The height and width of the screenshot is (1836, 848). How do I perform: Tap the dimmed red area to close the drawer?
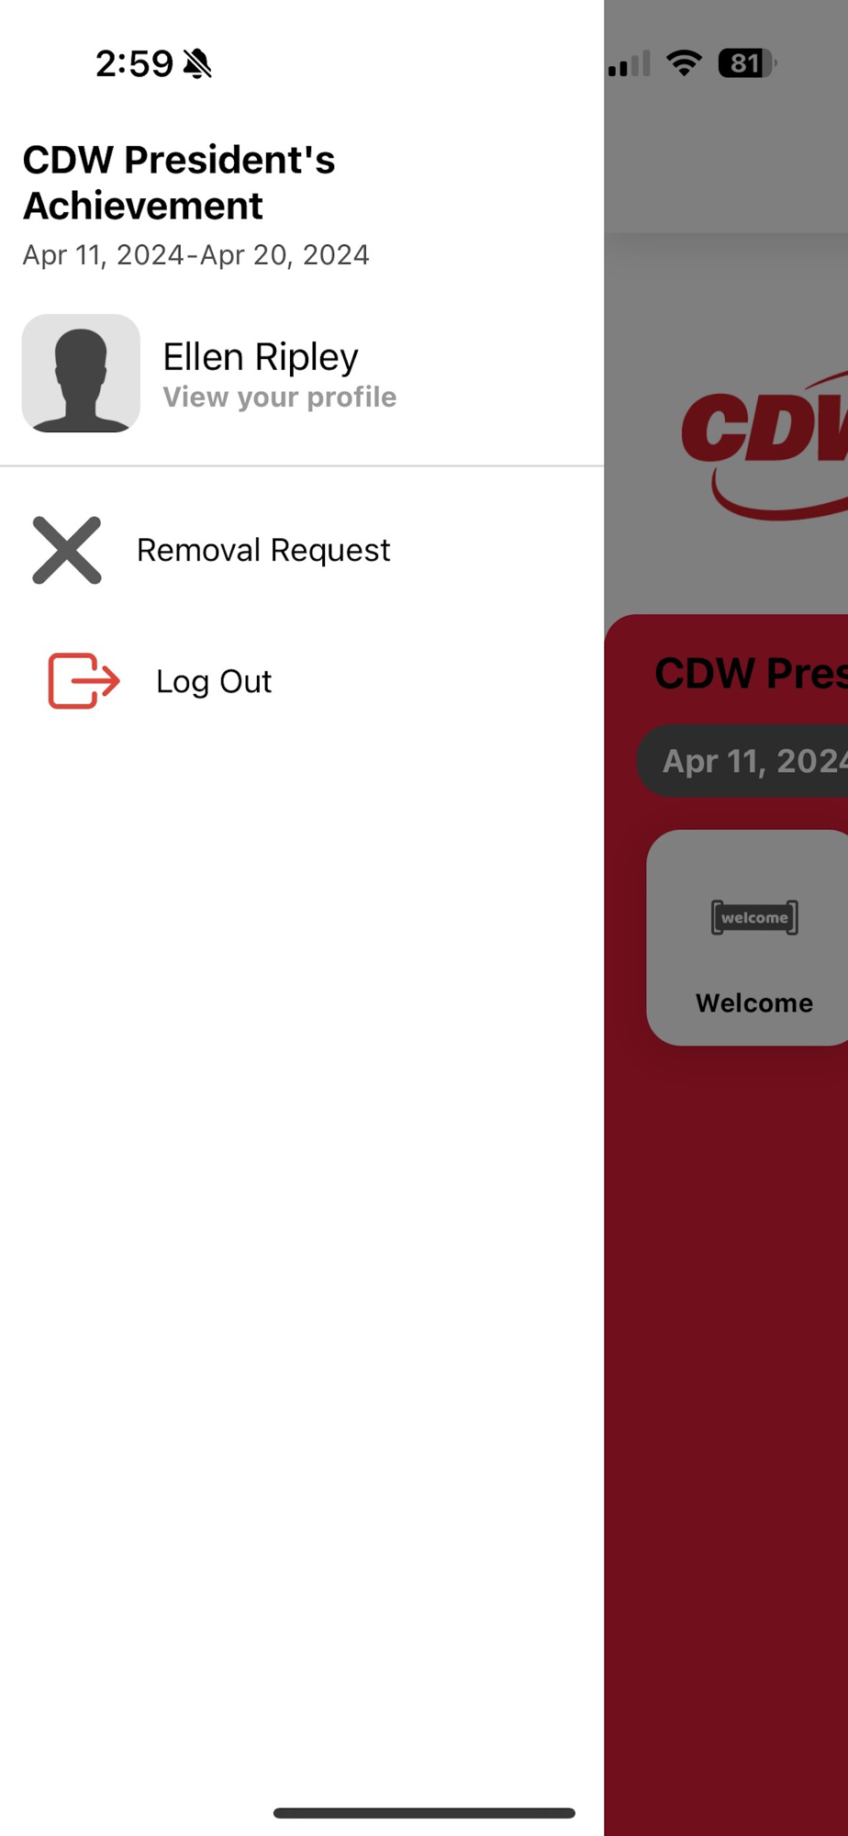pos(726,1423)
